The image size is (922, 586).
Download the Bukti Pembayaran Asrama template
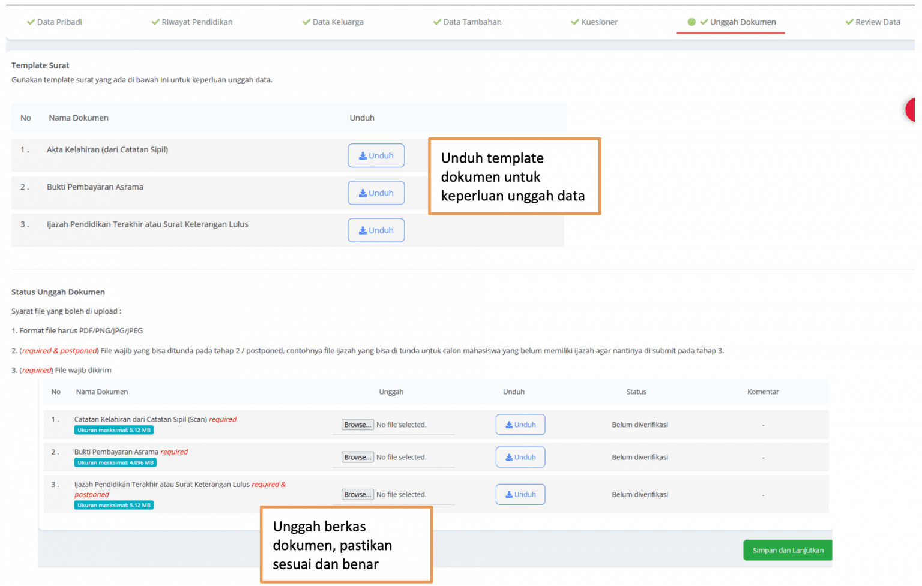[x=363, y=193]
